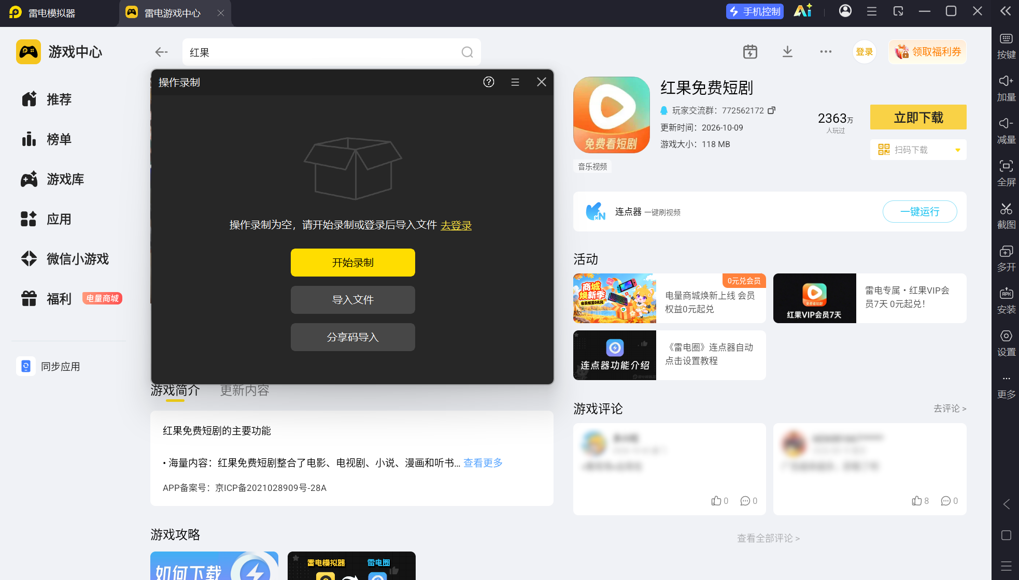Image resolution: width=1019 pixels, height=580 pixels.
Task: Click the AI assistant icon
Action: [803, 11]
